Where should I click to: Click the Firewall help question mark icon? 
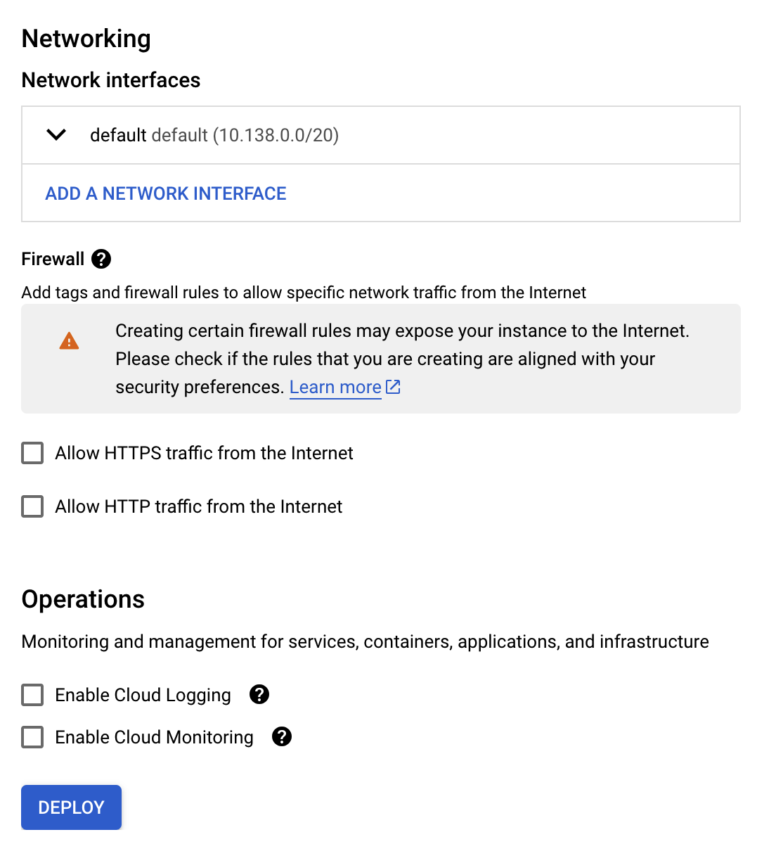101,259
